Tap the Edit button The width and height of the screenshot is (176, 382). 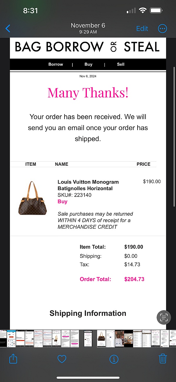pyautogui.click(x=142, y=29)
